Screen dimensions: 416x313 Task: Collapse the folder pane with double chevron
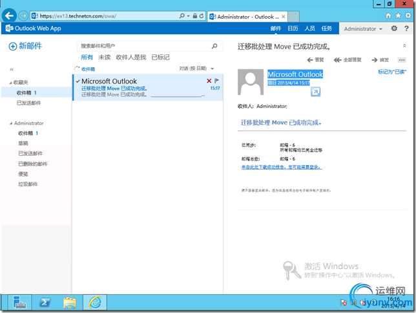point(12,69)
